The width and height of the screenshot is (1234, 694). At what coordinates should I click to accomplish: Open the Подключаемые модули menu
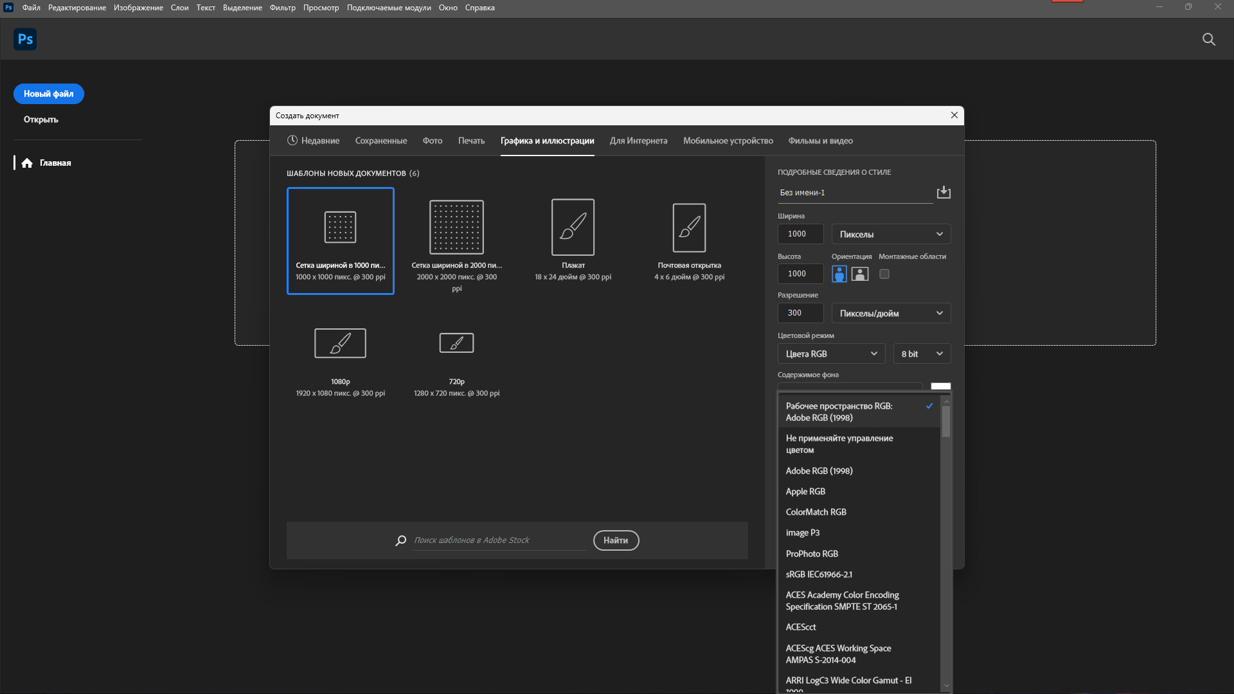[389, 8]
